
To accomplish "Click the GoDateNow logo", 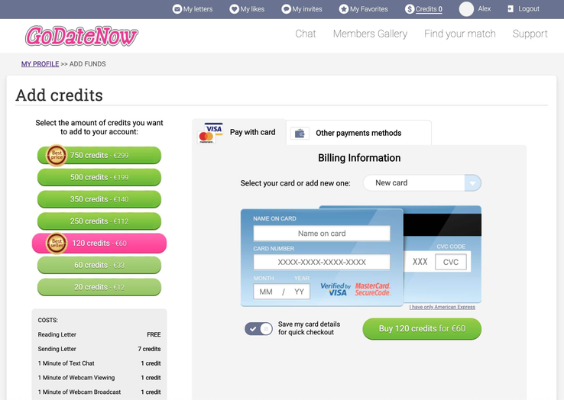I will click(82, 35).
